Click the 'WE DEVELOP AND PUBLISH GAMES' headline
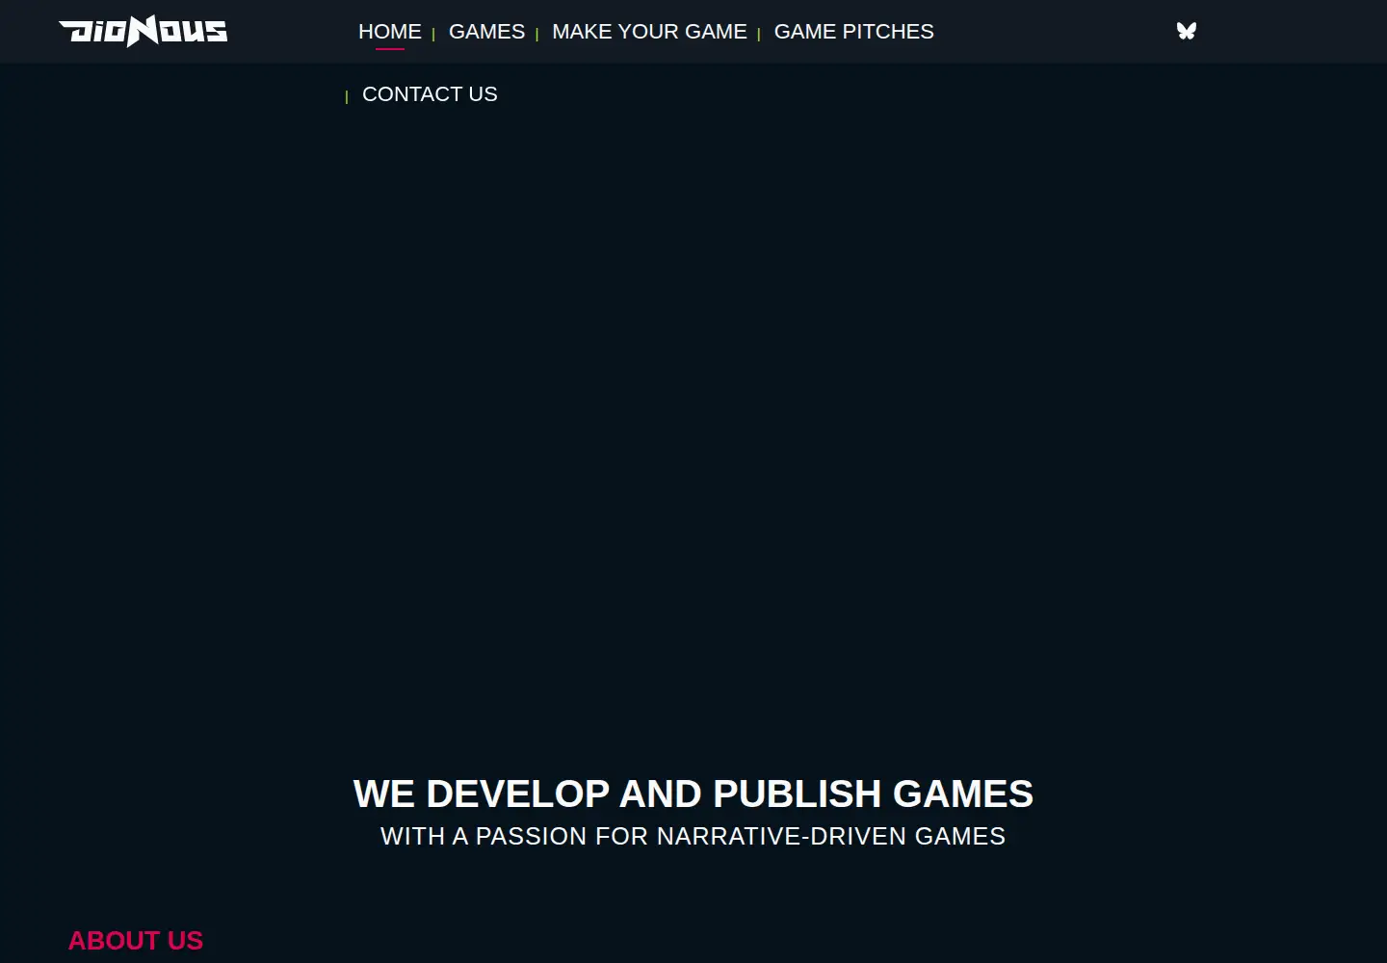The width and height of the screenshot is (1387, 963). click(693, 794)
